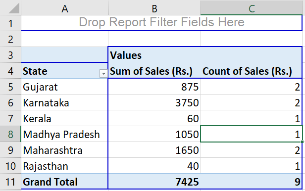Select column A header

(x=64, y=7)
